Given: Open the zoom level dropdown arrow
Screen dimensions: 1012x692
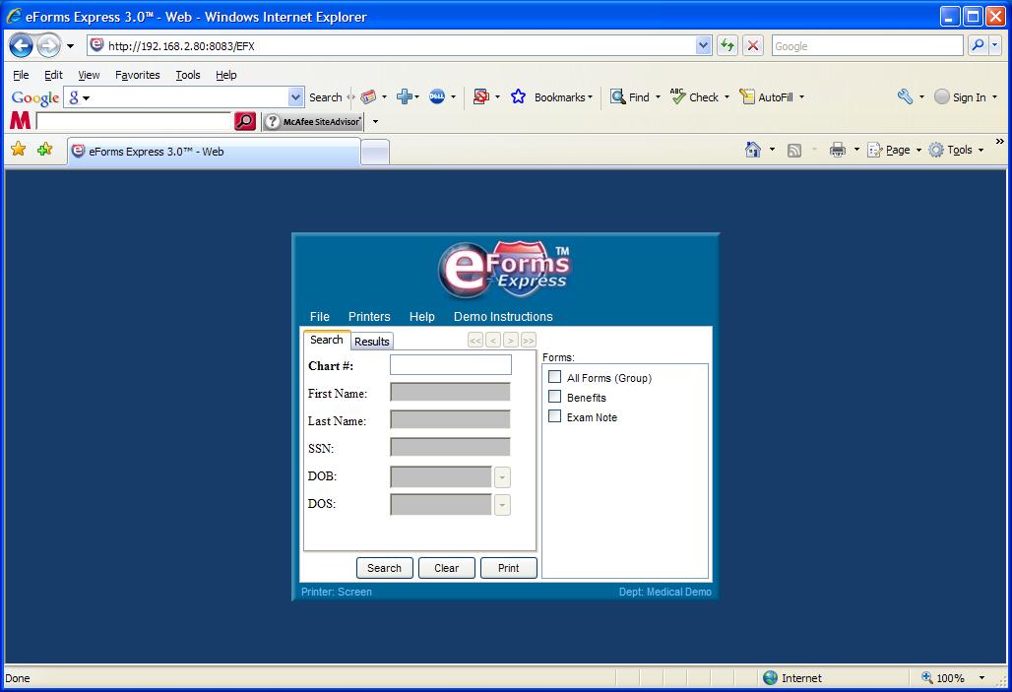Looking at the screenshot, I should click(x=981, y=678).
